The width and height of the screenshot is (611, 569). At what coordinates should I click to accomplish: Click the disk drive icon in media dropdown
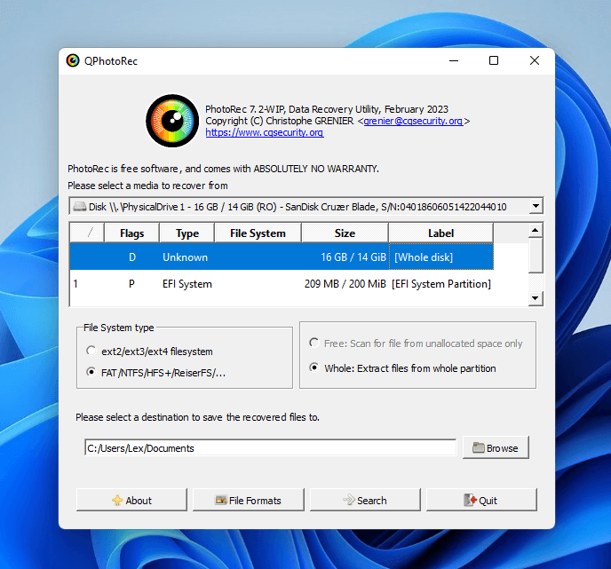(80, 207)
